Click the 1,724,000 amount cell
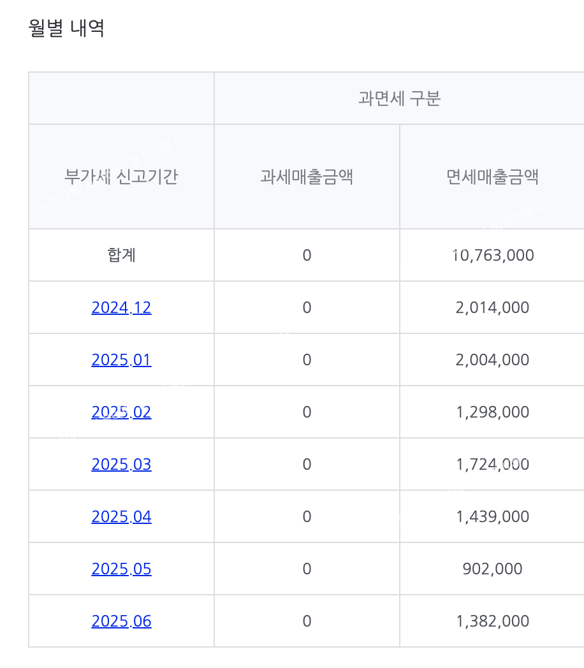The image size is (584, 668). [x=492, y=465]
